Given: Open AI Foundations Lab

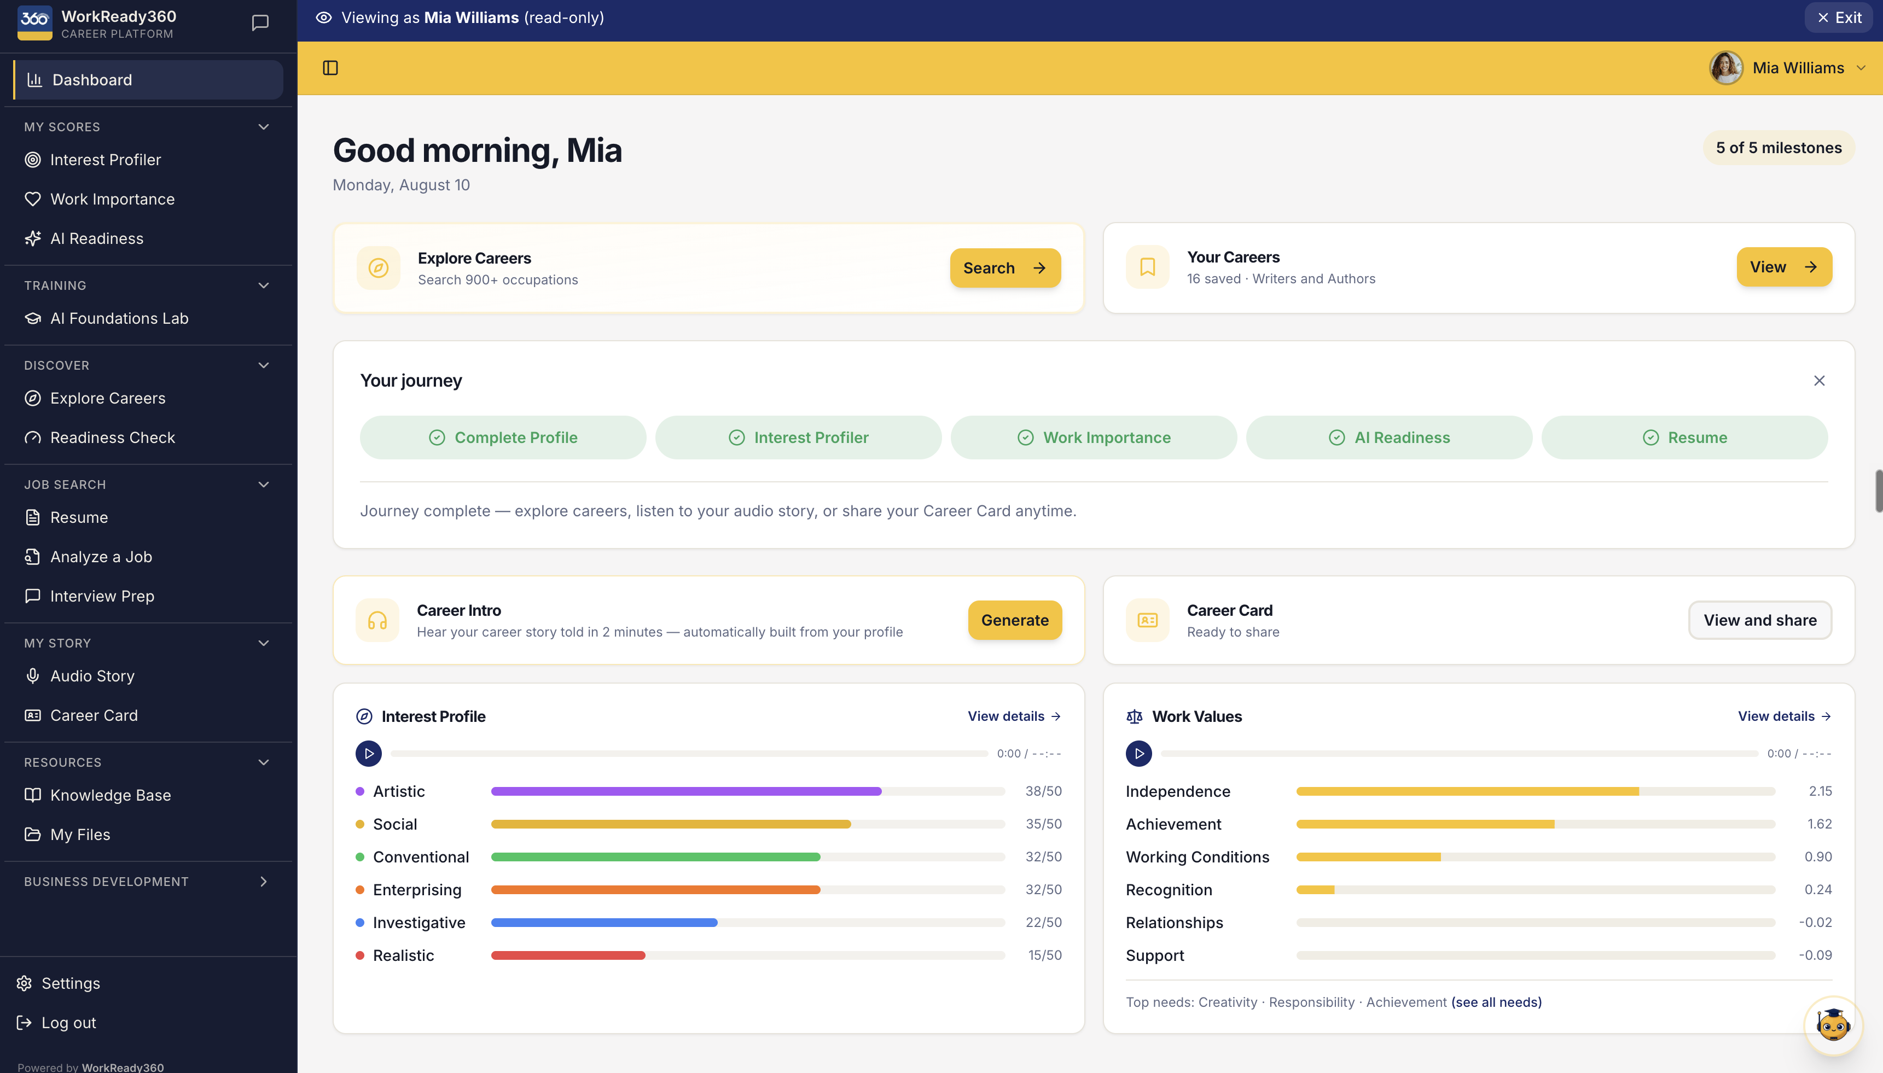Looking at the screenshot, I should (148, 318).
